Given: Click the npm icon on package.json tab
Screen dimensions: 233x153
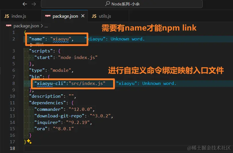Looking at the screenshot, I should [x=48, y=16].
